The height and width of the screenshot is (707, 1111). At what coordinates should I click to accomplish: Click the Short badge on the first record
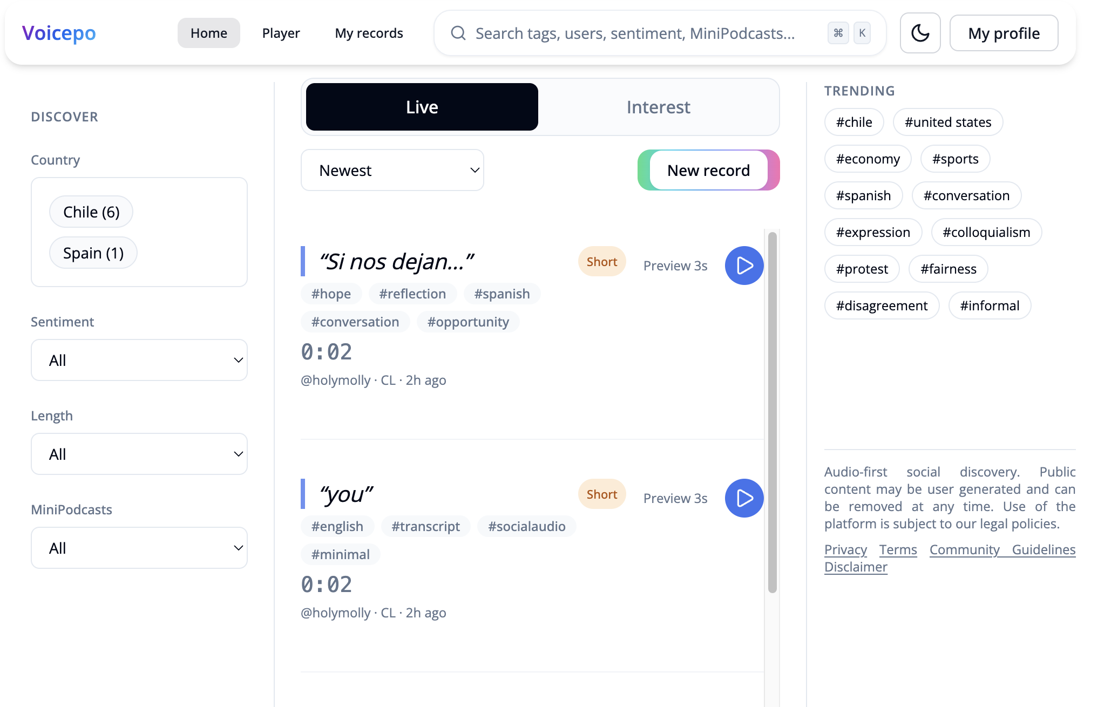pyautogui.click(x=601, y=261)
